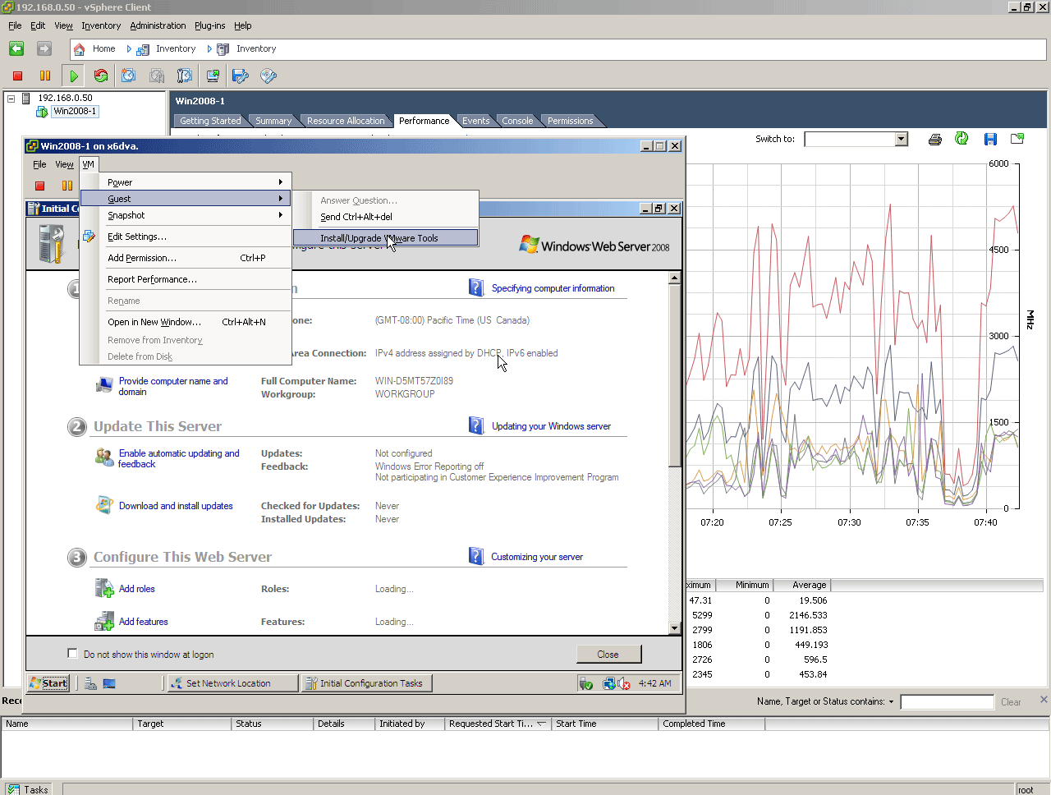The width and height of the screenshot is (1051, 795).
Task: Open the 'Download and install updates' link
Action: 176,506
